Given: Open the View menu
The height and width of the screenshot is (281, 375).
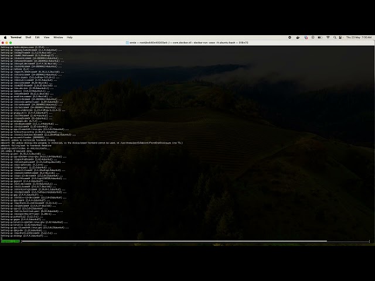Looking at the screenshot, I should click(x=46, y=37).
